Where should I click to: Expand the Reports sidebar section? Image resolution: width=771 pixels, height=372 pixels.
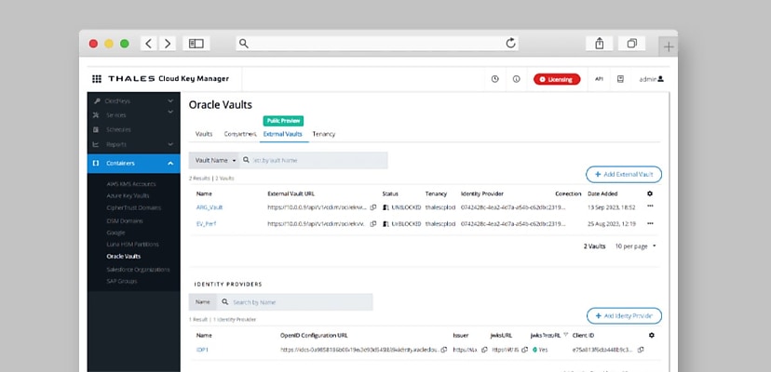134,144
